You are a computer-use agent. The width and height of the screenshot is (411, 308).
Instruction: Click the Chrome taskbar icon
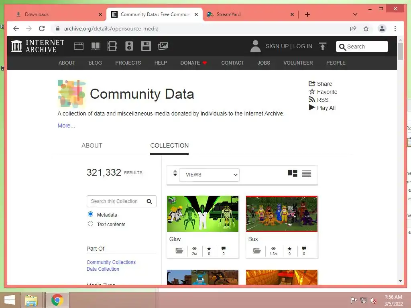pyautogui.click(x=57, y=300)
